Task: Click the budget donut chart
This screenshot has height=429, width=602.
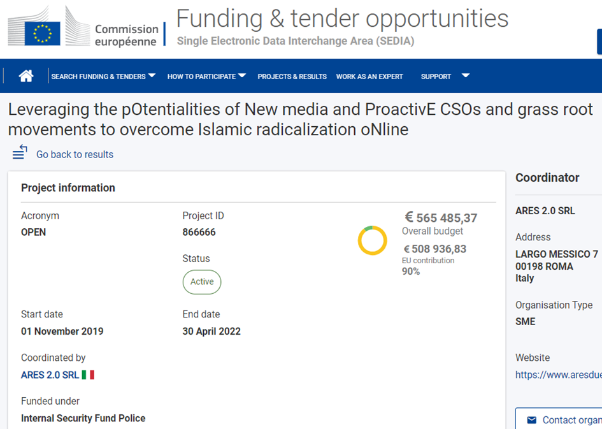Action: (x=372, y=240)
